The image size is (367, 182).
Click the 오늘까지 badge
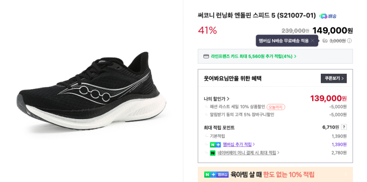click(x=275, y=107)
